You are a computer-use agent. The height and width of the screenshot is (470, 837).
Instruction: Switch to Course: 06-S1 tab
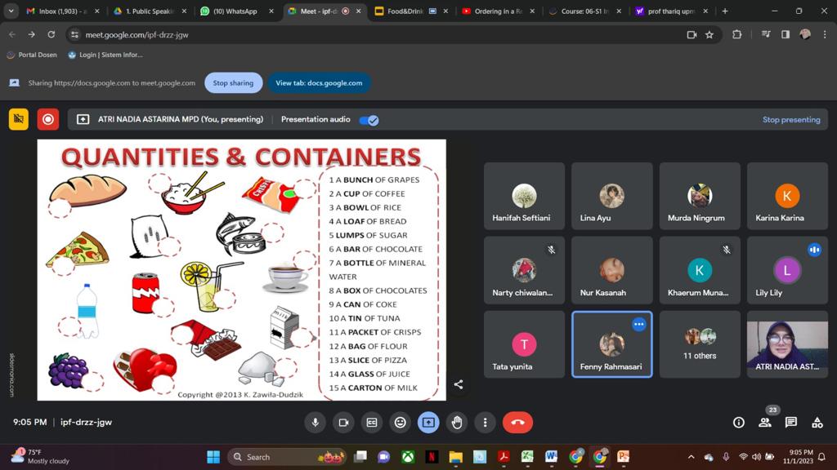pos(584,11)
